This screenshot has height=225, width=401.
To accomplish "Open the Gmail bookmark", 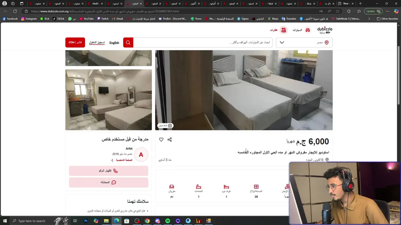I will pos(117,19).
